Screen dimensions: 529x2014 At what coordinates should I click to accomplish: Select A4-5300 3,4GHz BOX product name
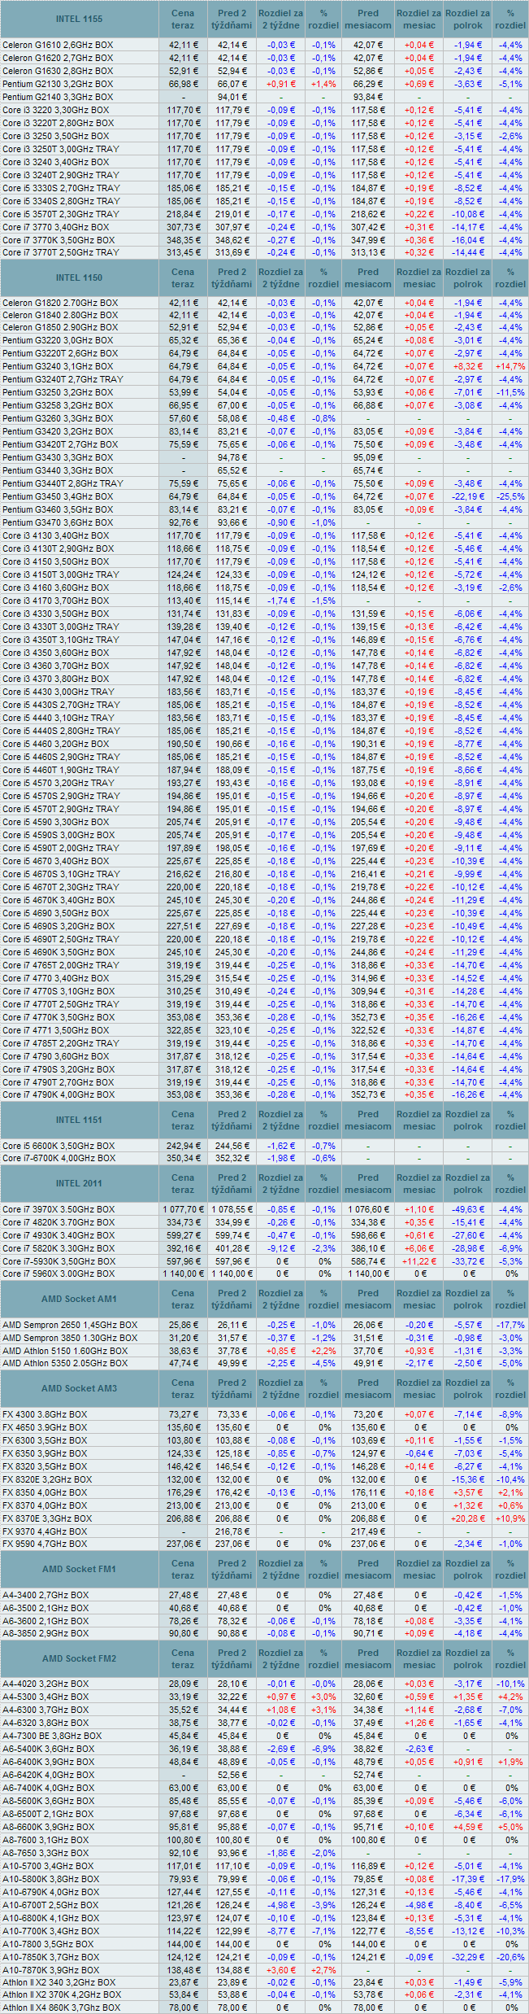46,1697
